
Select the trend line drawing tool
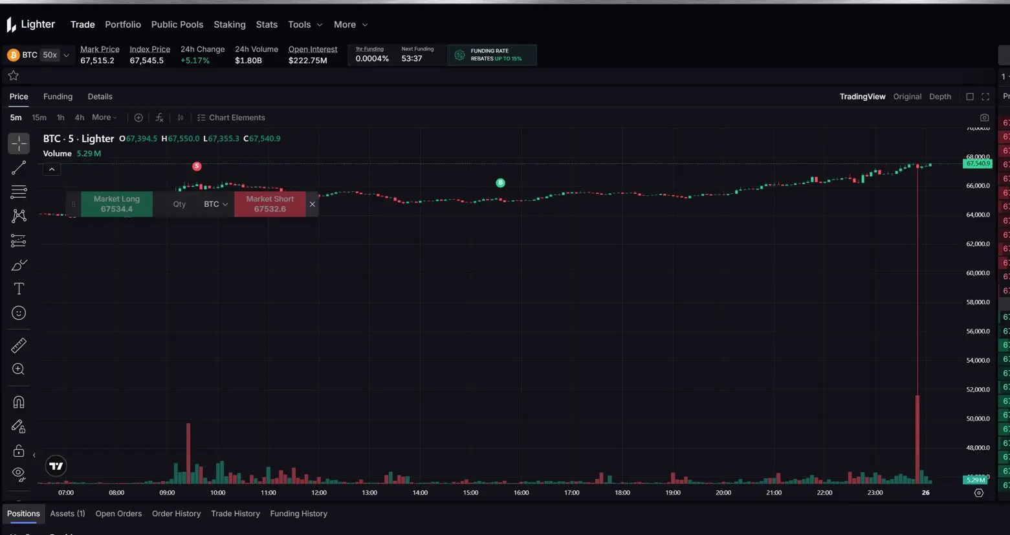pos(19,168)
